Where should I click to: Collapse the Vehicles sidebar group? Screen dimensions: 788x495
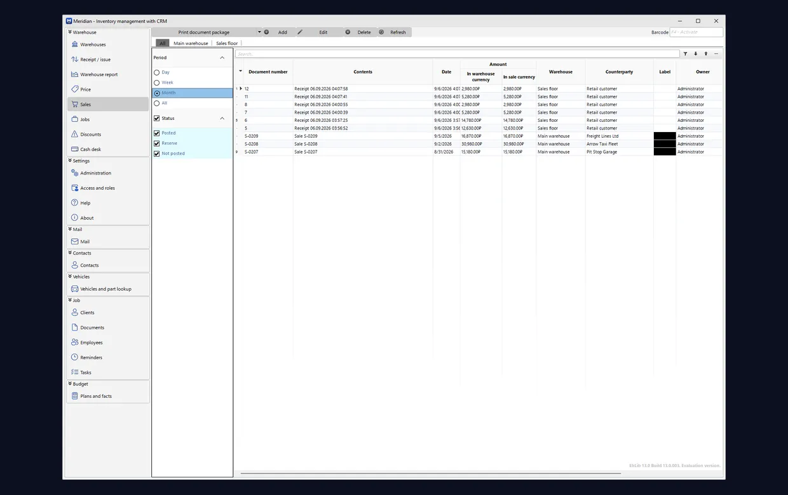[71, 277]
